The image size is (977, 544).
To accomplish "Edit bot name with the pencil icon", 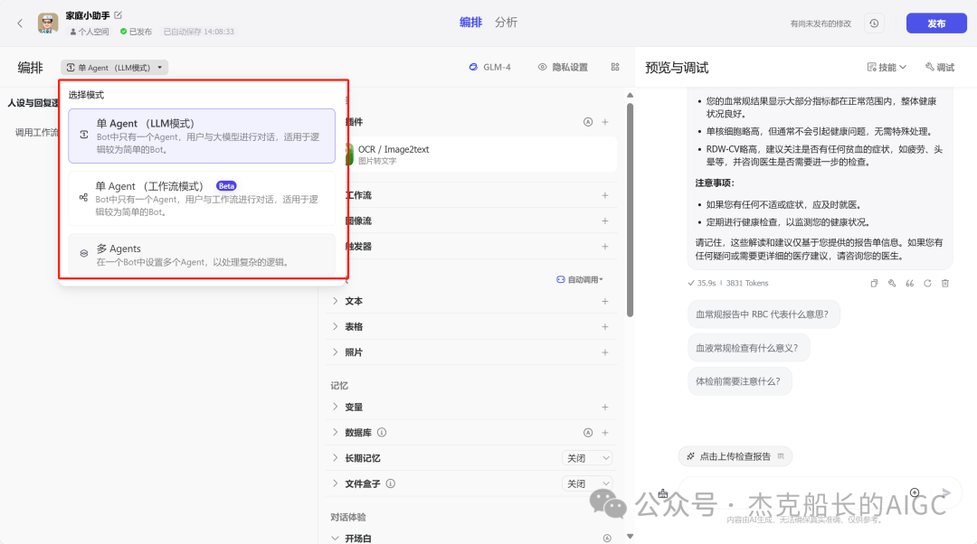I will (x=119, y=15).
